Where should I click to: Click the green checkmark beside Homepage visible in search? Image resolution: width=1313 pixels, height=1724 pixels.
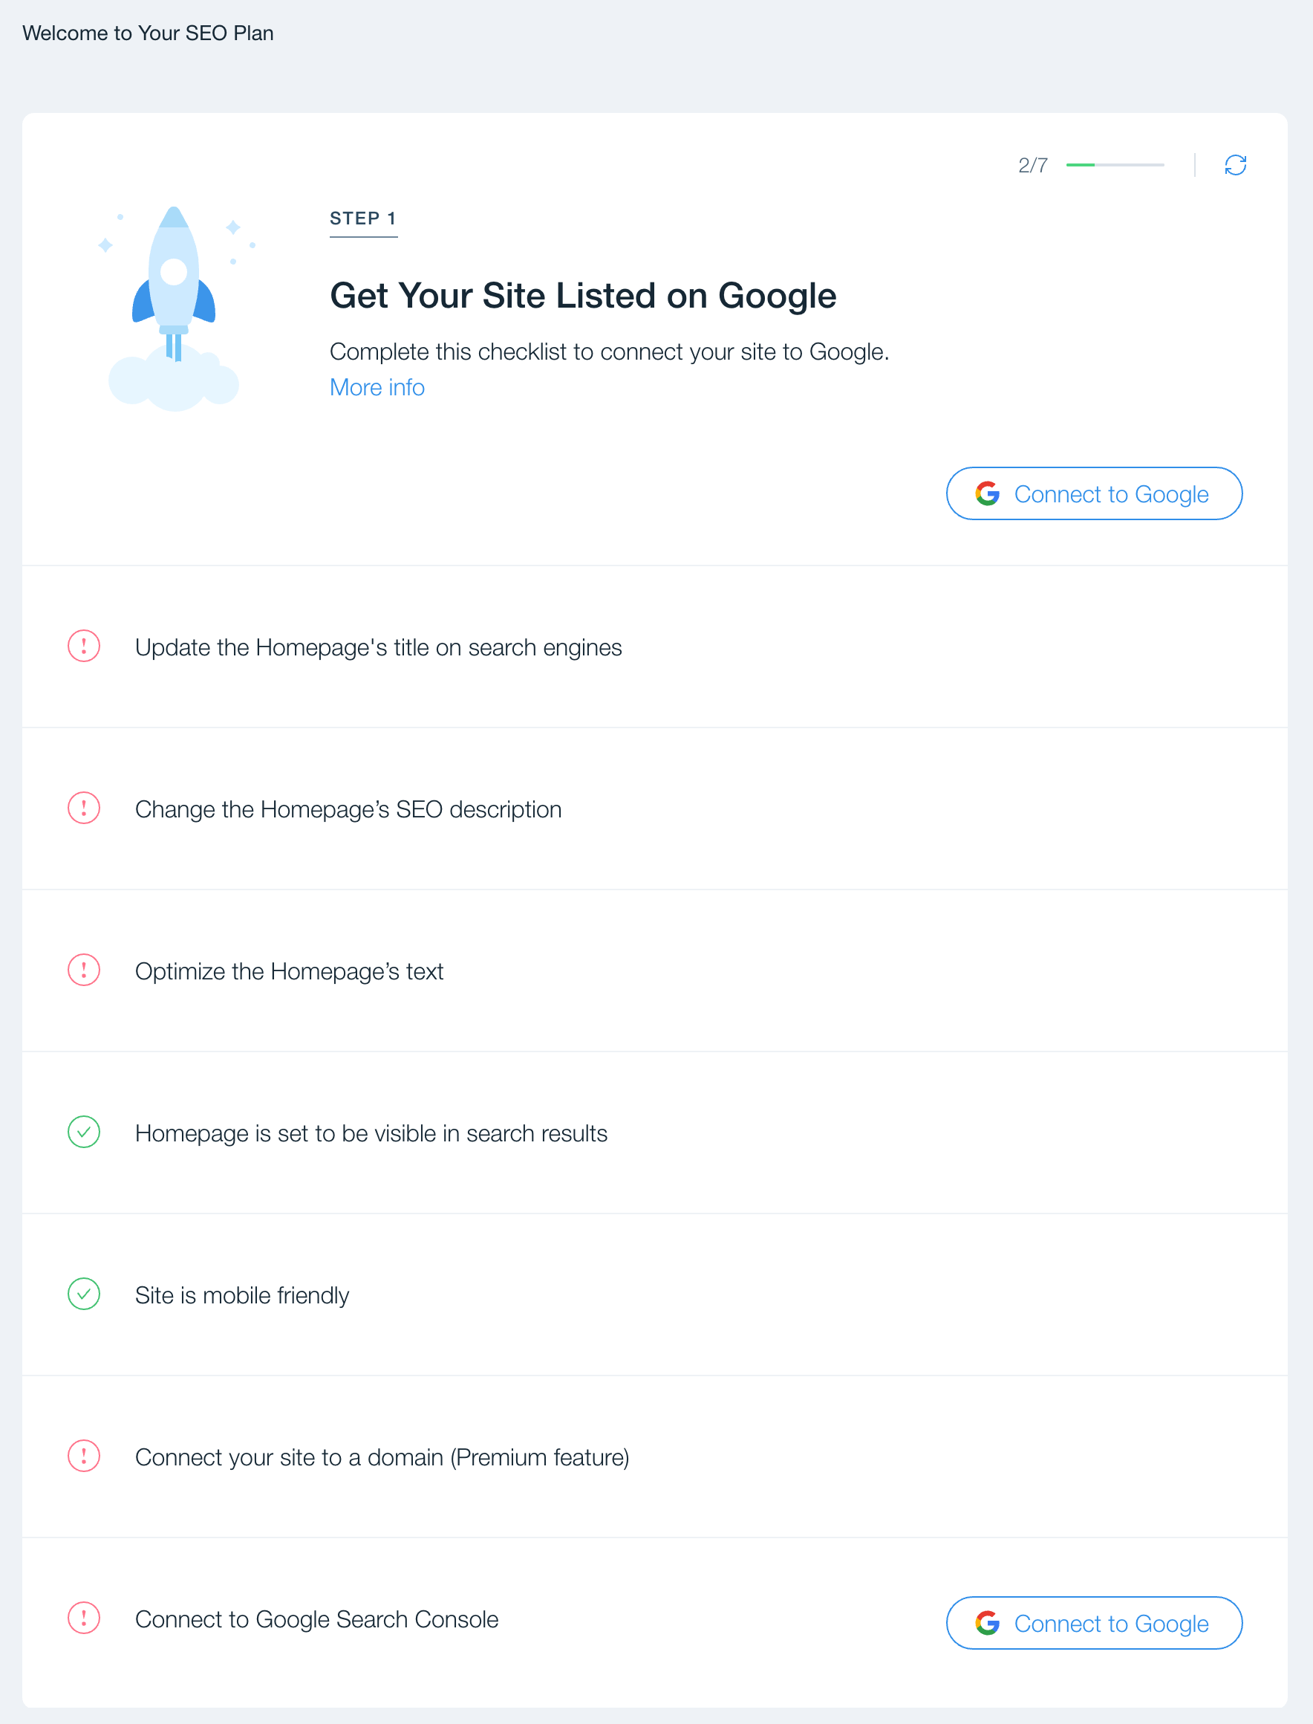click(x=84, y=1132)
